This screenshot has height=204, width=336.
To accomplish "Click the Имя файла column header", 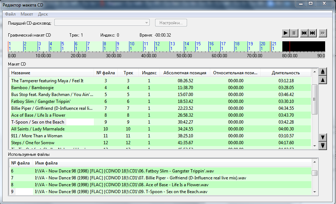I will [x=172, y=163].
